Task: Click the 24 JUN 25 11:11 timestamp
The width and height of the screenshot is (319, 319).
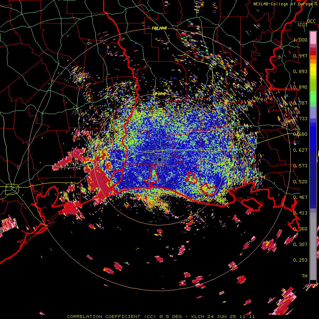Action: pos(231,317)
